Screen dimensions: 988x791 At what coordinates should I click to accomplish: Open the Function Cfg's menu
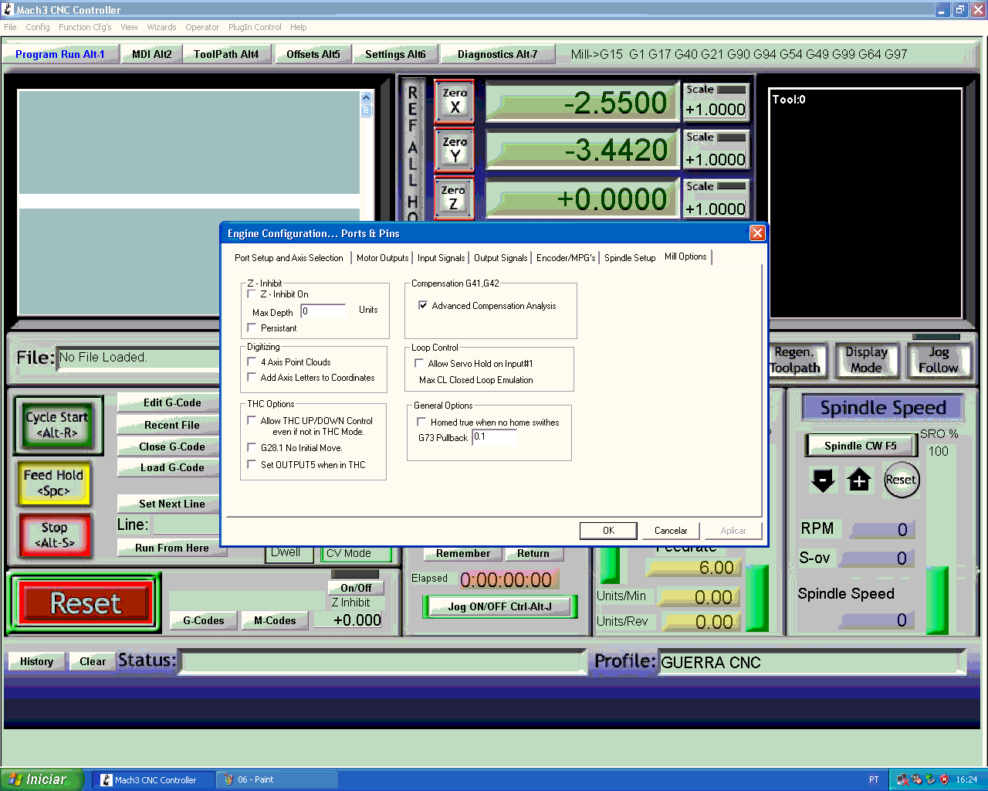pyautogui.click(x=85, y=27)
